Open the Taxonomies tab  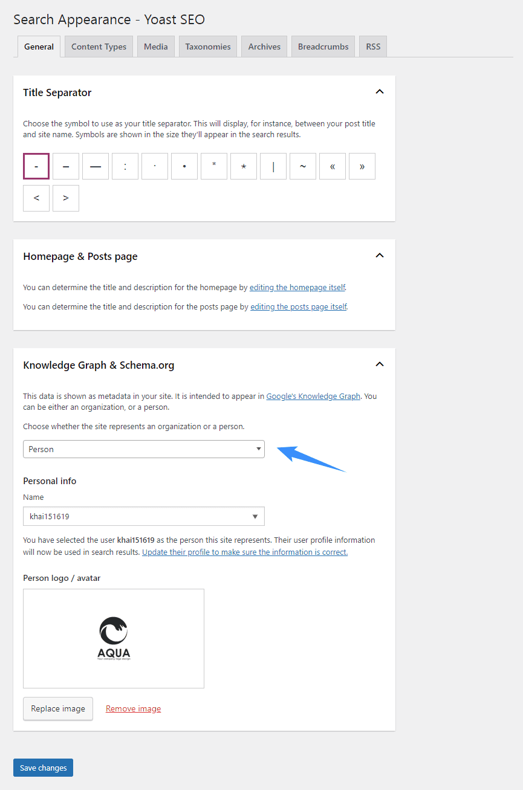[208, 47]
